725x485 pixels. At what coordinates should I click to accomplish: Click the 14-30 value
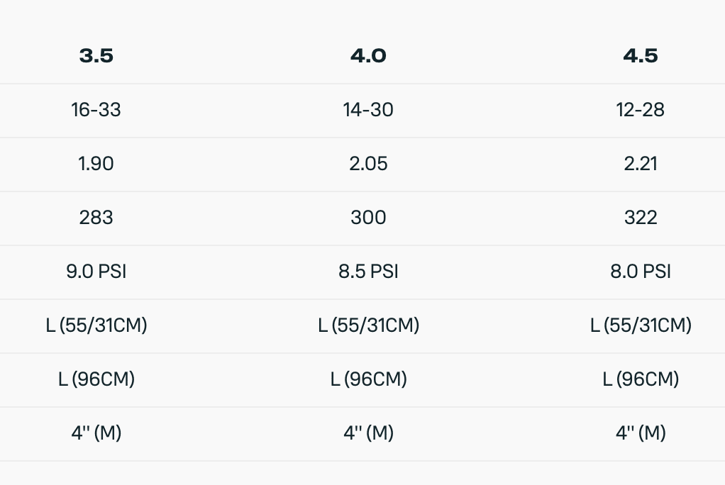(x=368, y=110)
